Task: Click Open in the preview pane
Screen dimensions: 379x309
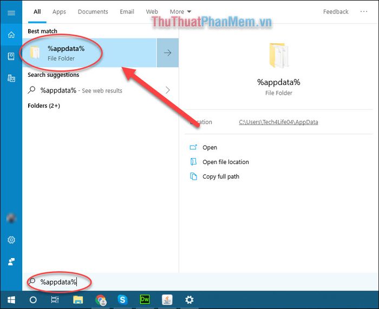Action: [x=210, y=147]
